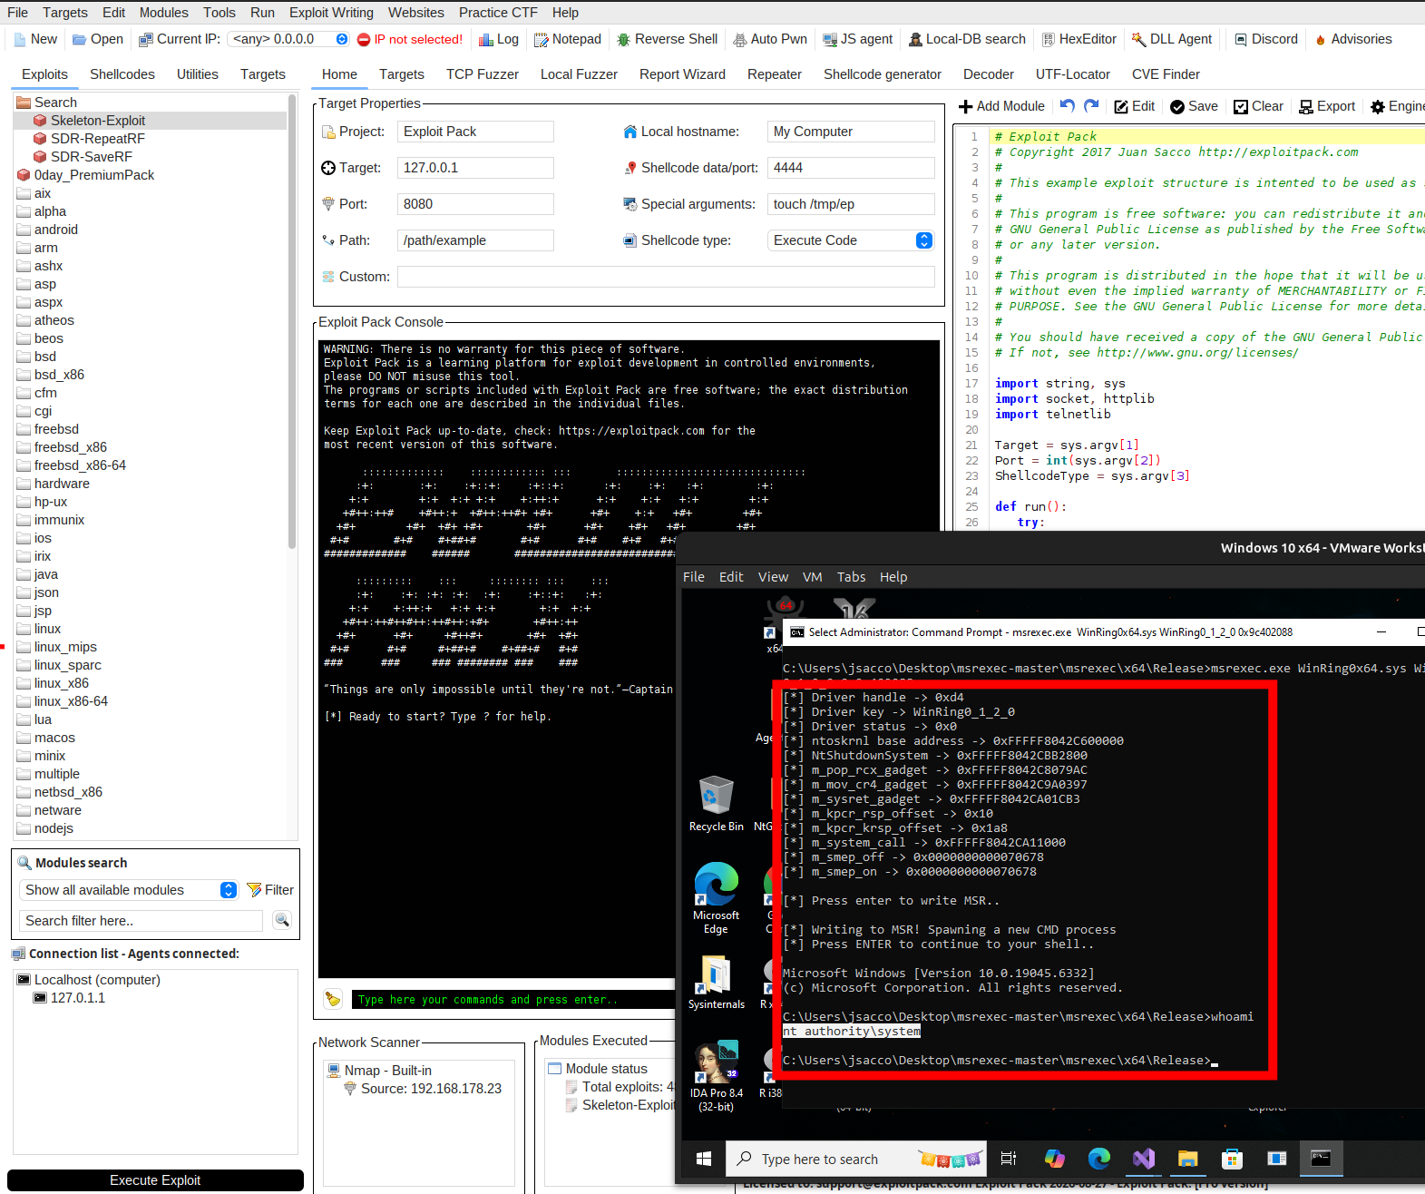Click the console command input line
Screen dimensions: 1425x1194
(513, 1000)
